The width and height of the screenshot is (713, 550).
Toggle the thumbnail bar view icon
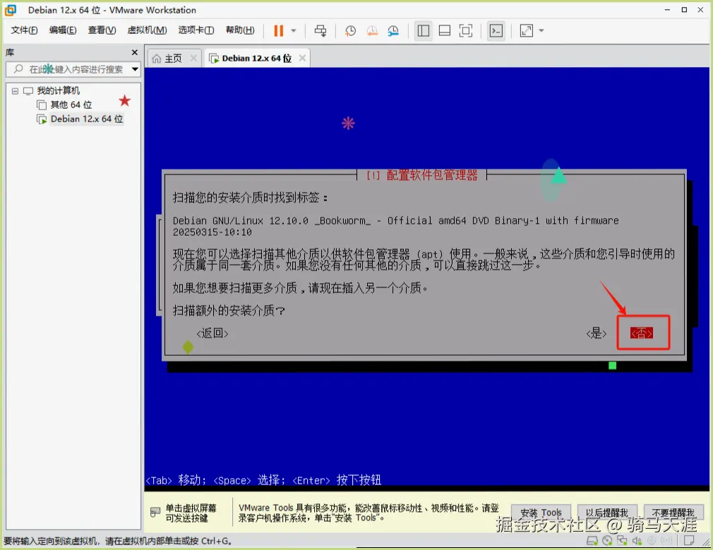[444, 30]
